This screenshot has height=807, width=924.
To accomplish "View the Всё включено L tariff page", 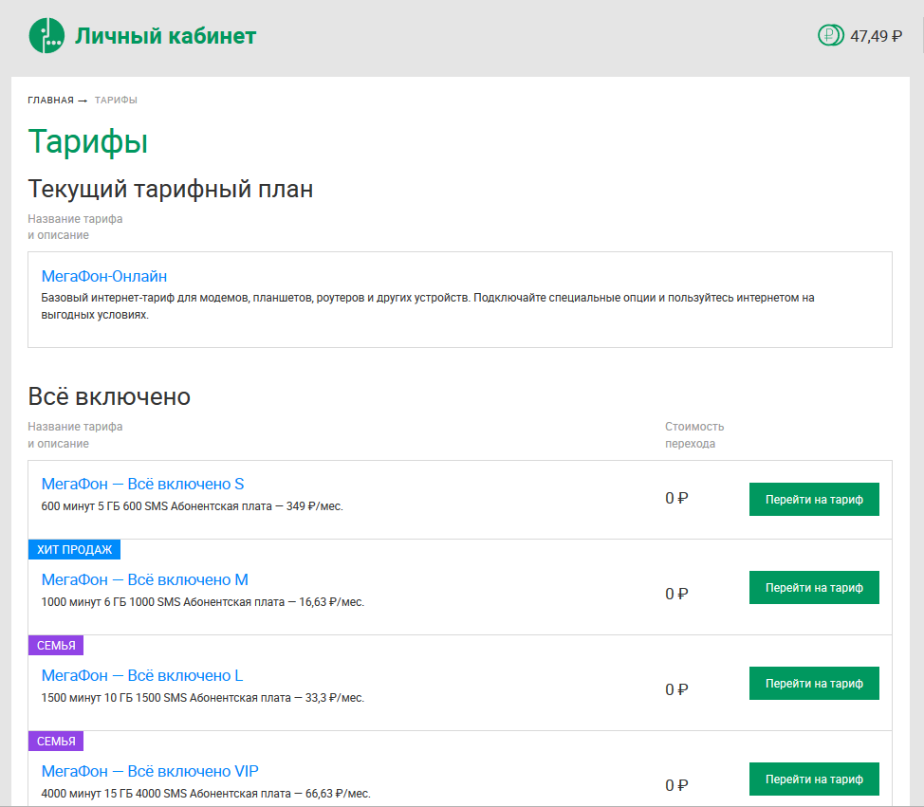I will (x=142, y=675).
